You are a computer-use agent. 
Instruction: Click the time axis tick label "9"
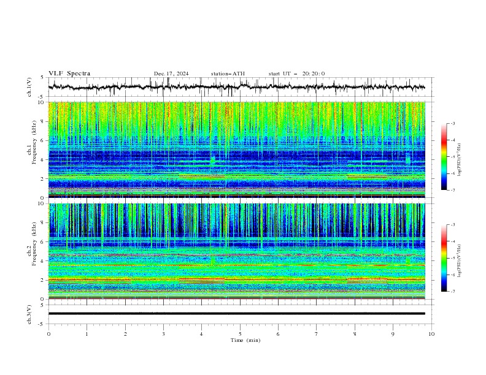pyautogui.click(x=393, y=334)
